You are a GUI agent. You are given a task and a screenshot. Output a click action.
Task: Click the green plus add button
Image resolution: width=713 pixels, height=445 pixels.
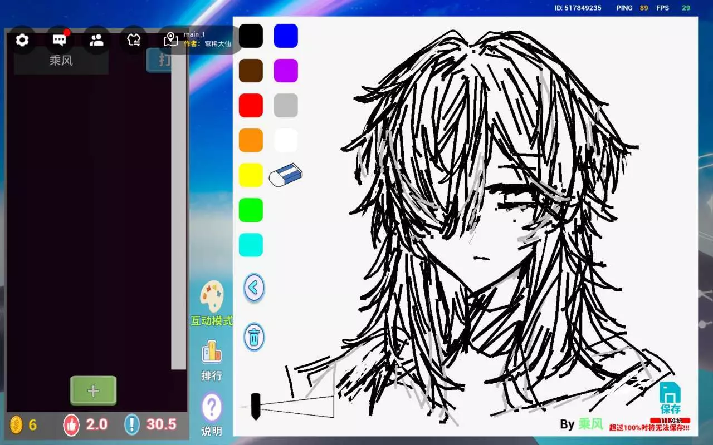point(94,390)
